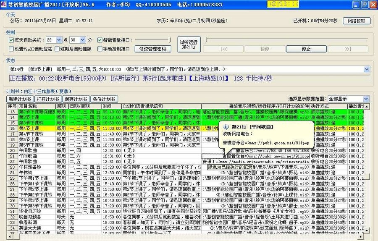This screenshot has height=241, width=378.
Task: Click 修改管理密码 button
Action: [153, 49]
